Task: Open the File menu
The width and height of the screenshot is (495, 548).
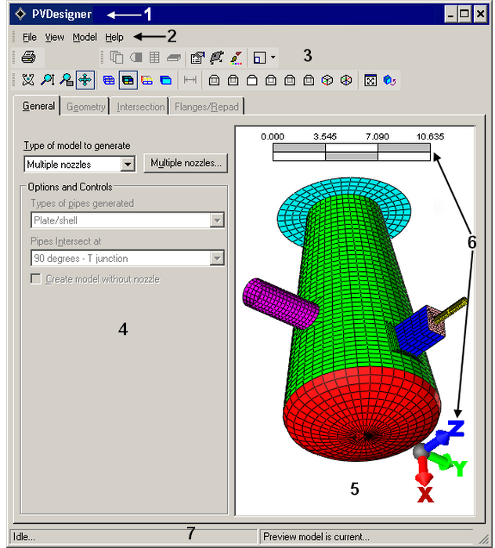Action: tap(29, 37)
